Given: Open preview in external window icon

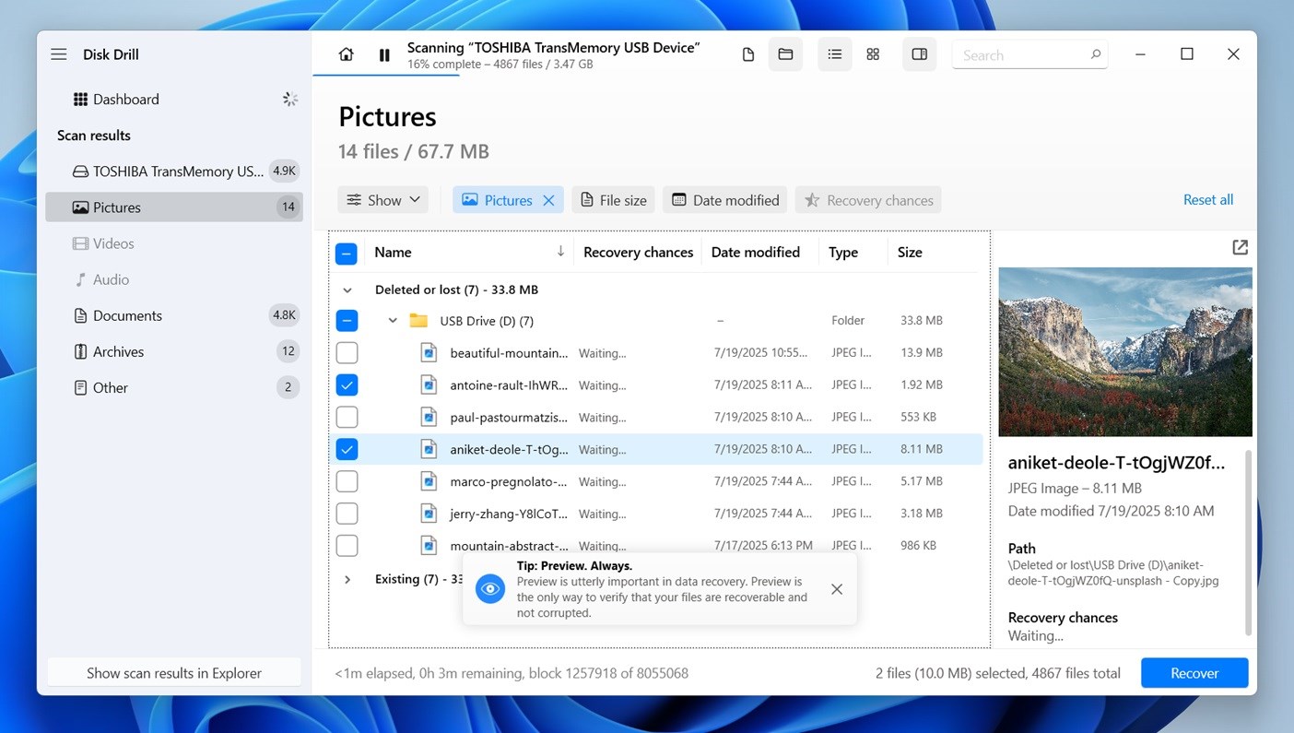Looking at the screenshot, I should pos(1241,247).
